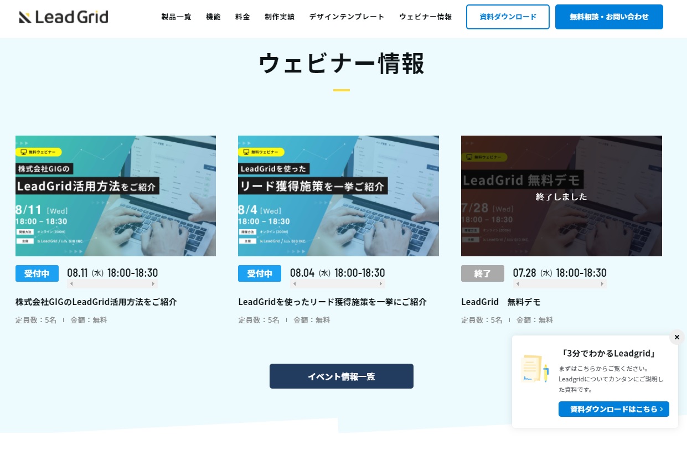This screenshot has width=687, height=460.
Task: Click the イベント情報一覧 button
Action: point(341,376)
